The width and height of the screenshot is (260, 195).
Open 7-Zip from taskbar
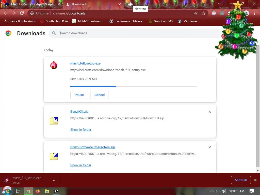tap(56, 191)
